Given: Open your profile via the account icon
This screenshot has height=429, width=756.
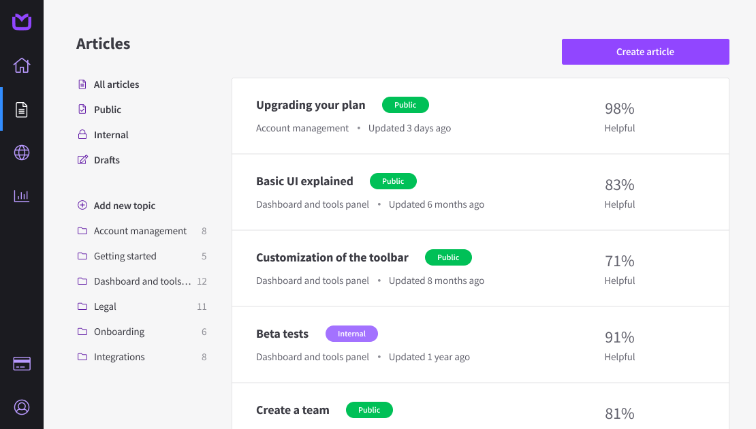Looking at the screenshot, I should [x=21, y=407].
